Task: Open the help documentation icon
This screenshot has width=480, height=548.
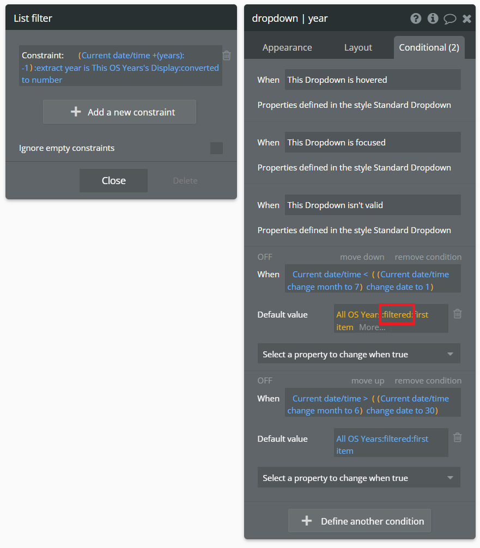Action: click(x=416, y=18)
